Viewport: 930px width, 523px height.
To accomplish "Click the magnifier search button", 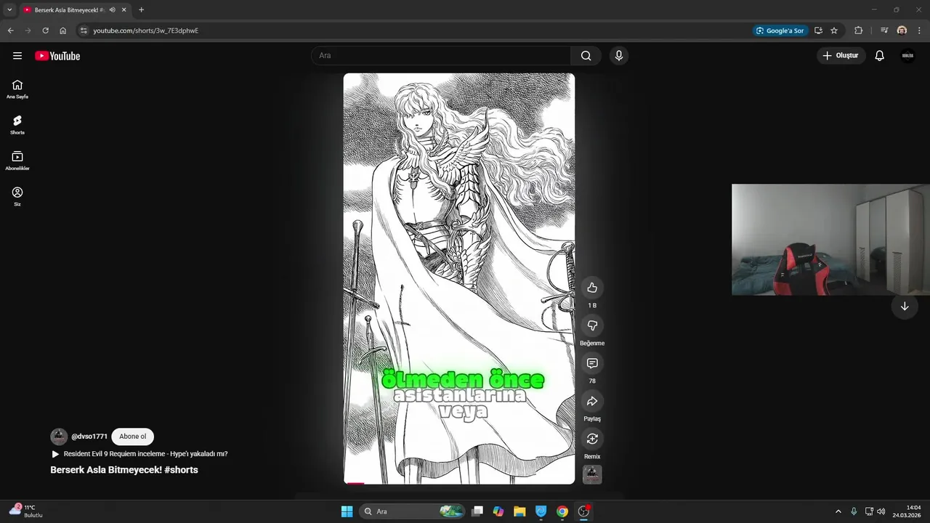I will tap(586, 56).
